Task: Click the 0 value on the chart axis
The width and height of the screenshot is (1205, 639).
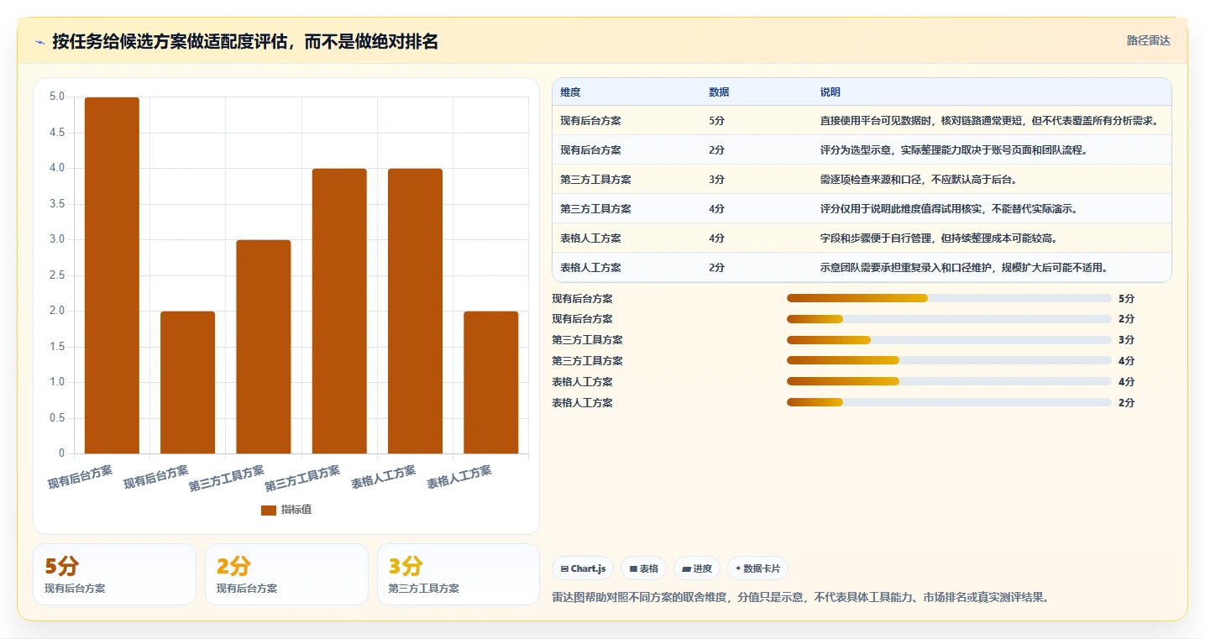Action: (62, 453)
